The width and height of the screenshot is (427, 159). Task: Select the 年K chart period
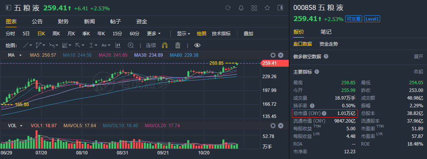101,34
